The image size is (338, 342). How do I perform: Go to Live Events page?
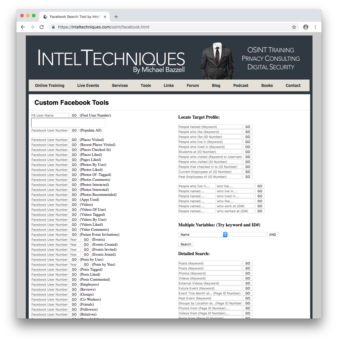coord(88,85)
